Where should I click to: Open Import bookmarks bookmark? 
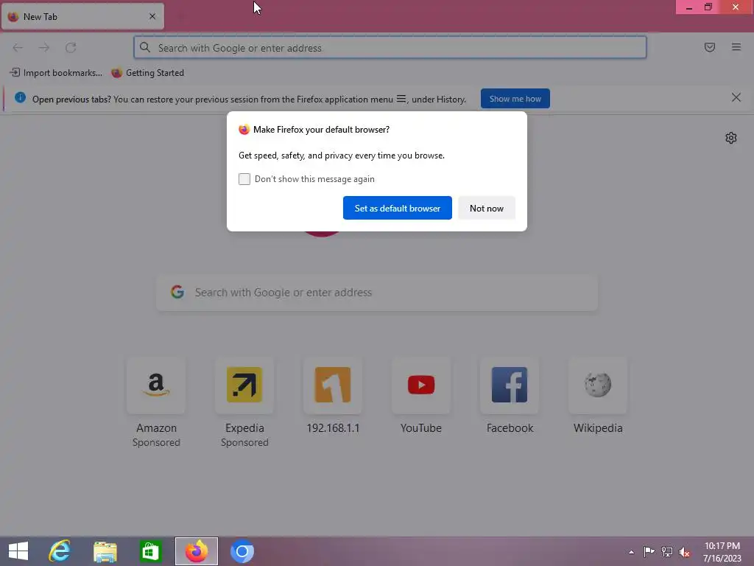(56, 73)
